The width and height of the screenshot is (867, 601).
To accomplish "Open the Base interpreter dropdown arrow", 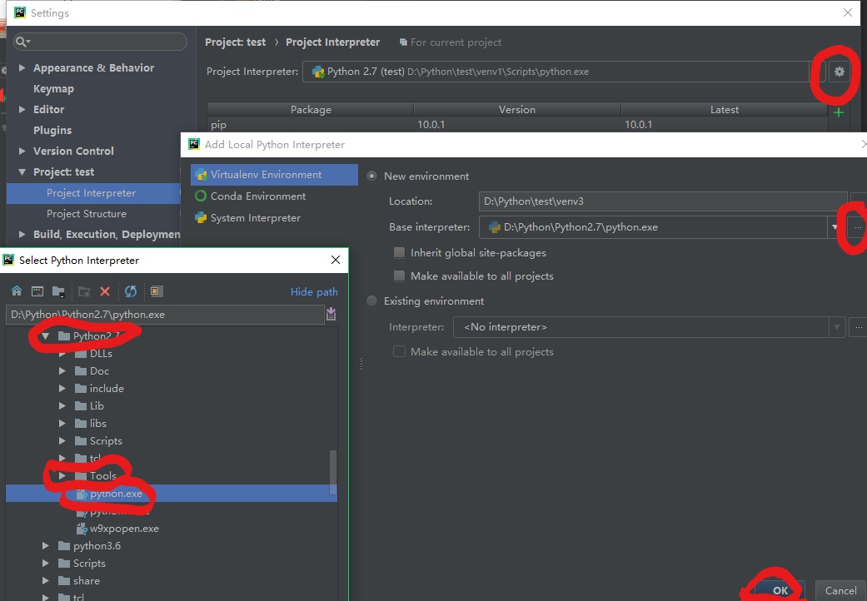I will click(x=835, y=227).
